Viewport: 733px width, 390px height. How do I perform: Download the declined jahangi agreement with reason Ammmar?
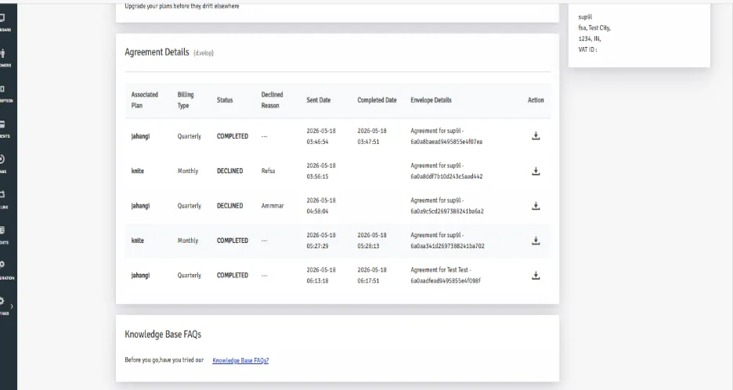[x=536, y=206]
